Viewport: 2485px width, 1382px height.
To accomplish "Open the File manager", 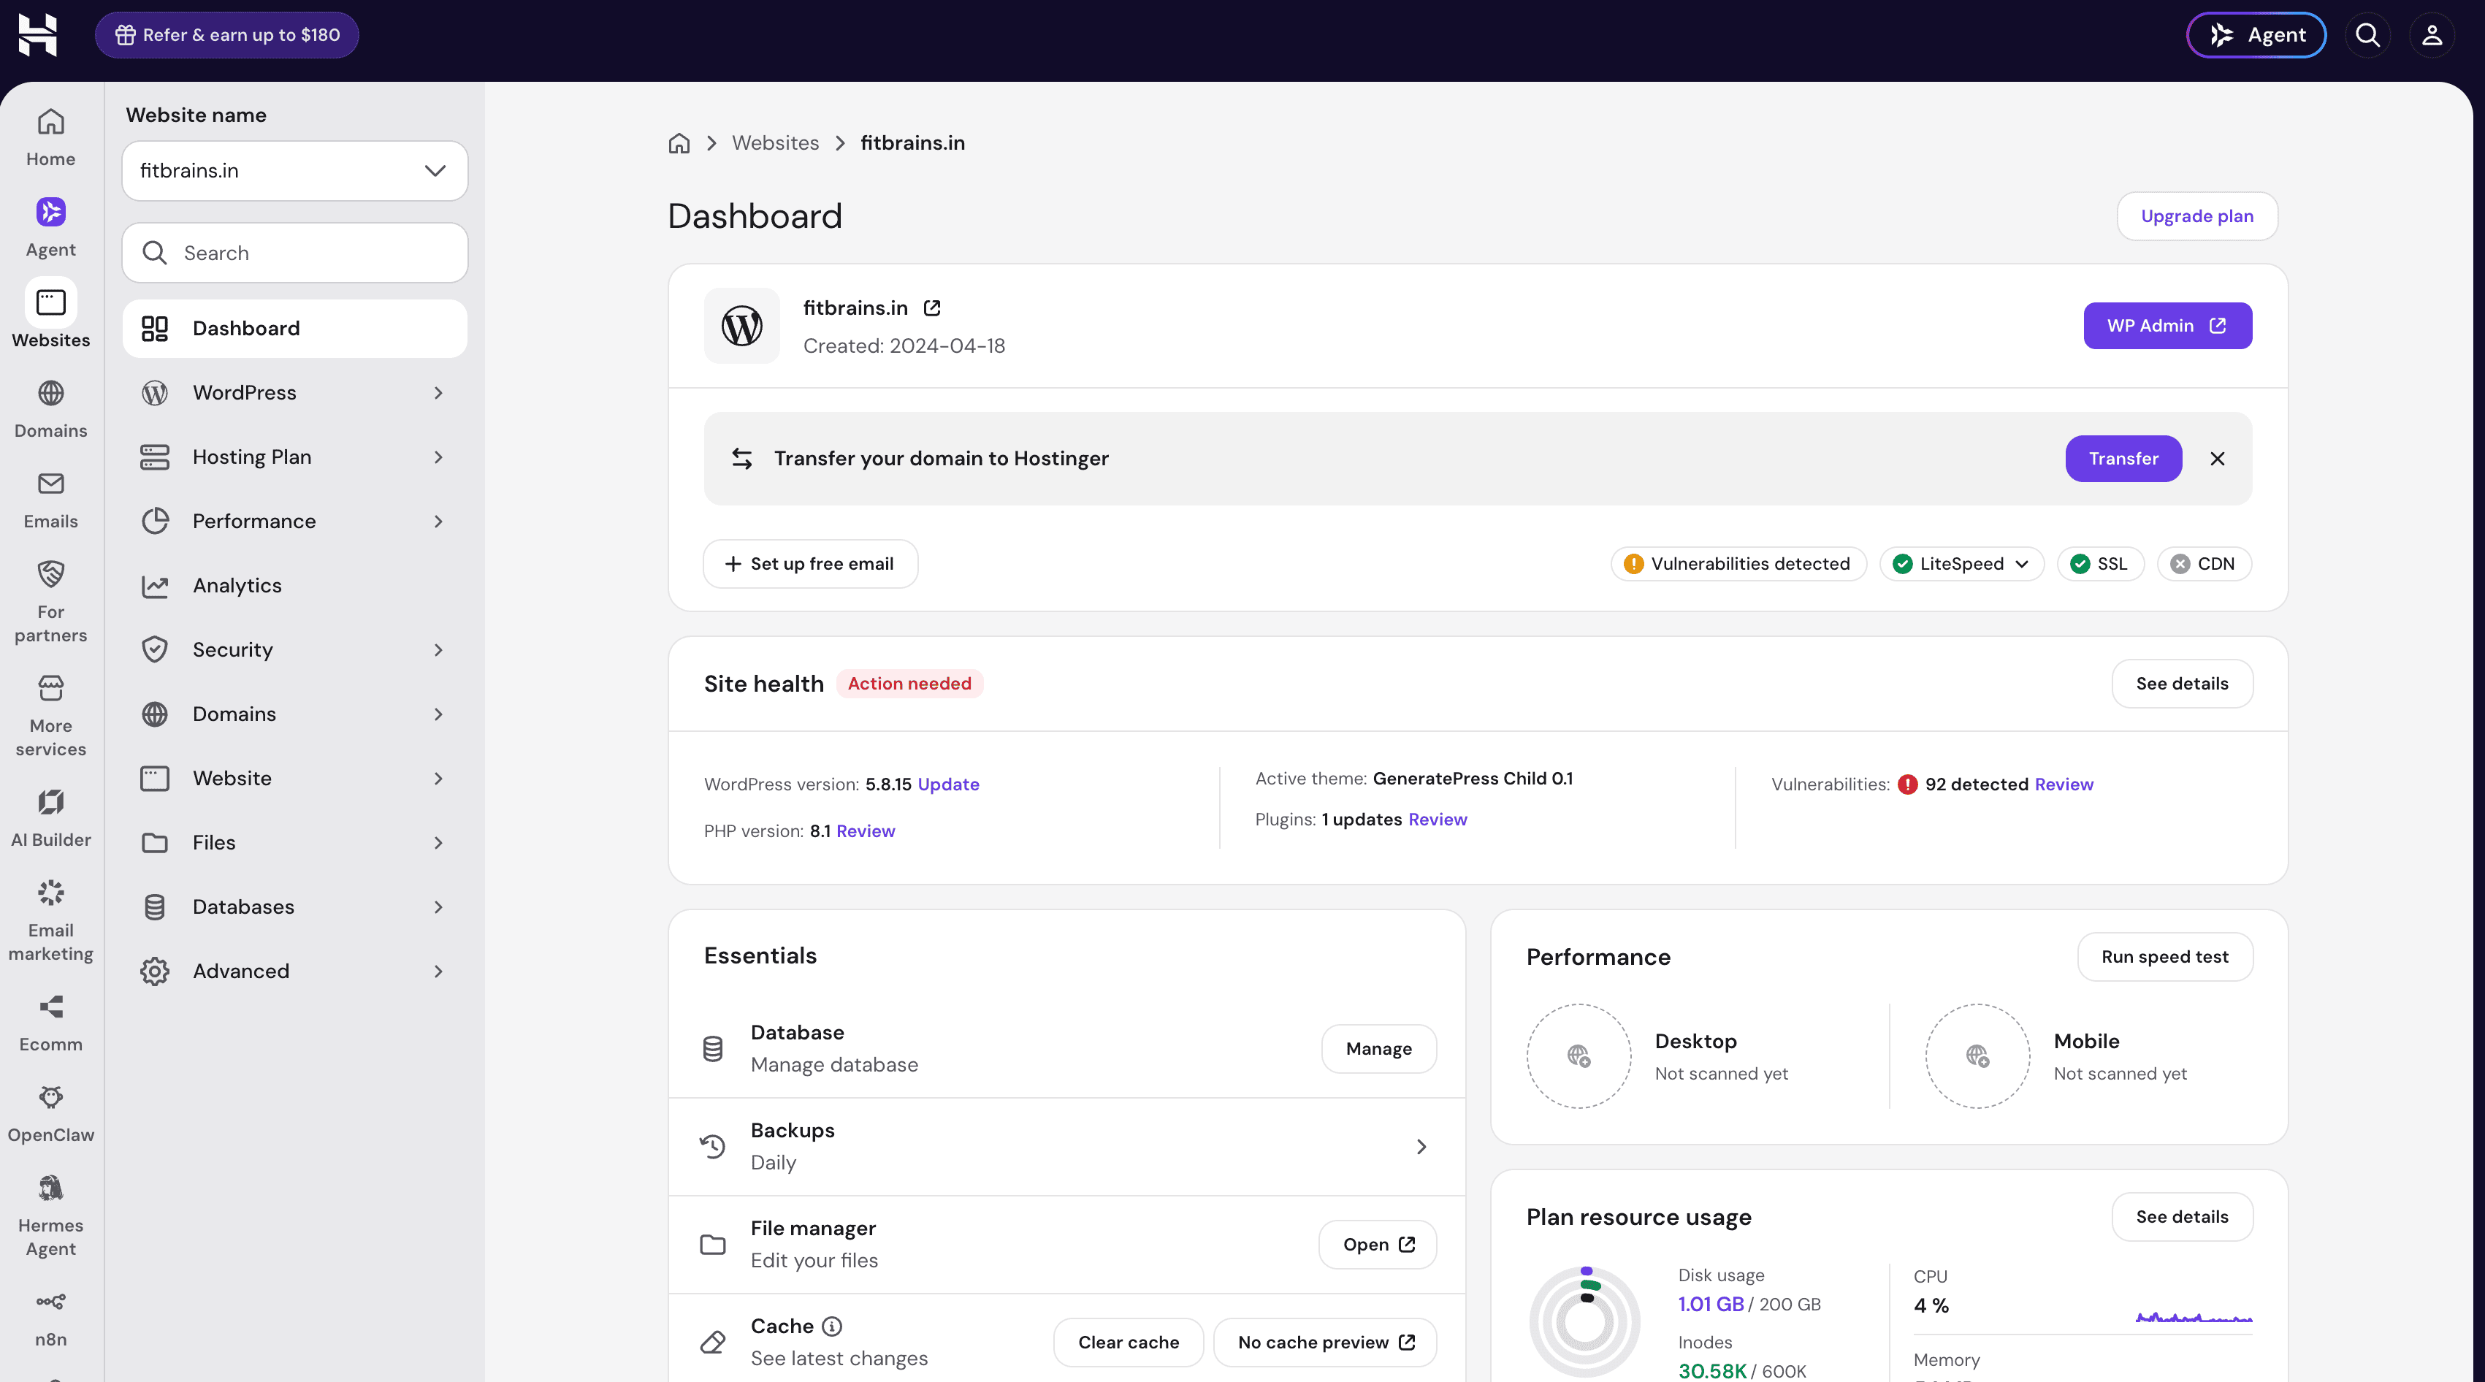I will point(1378,1245).
